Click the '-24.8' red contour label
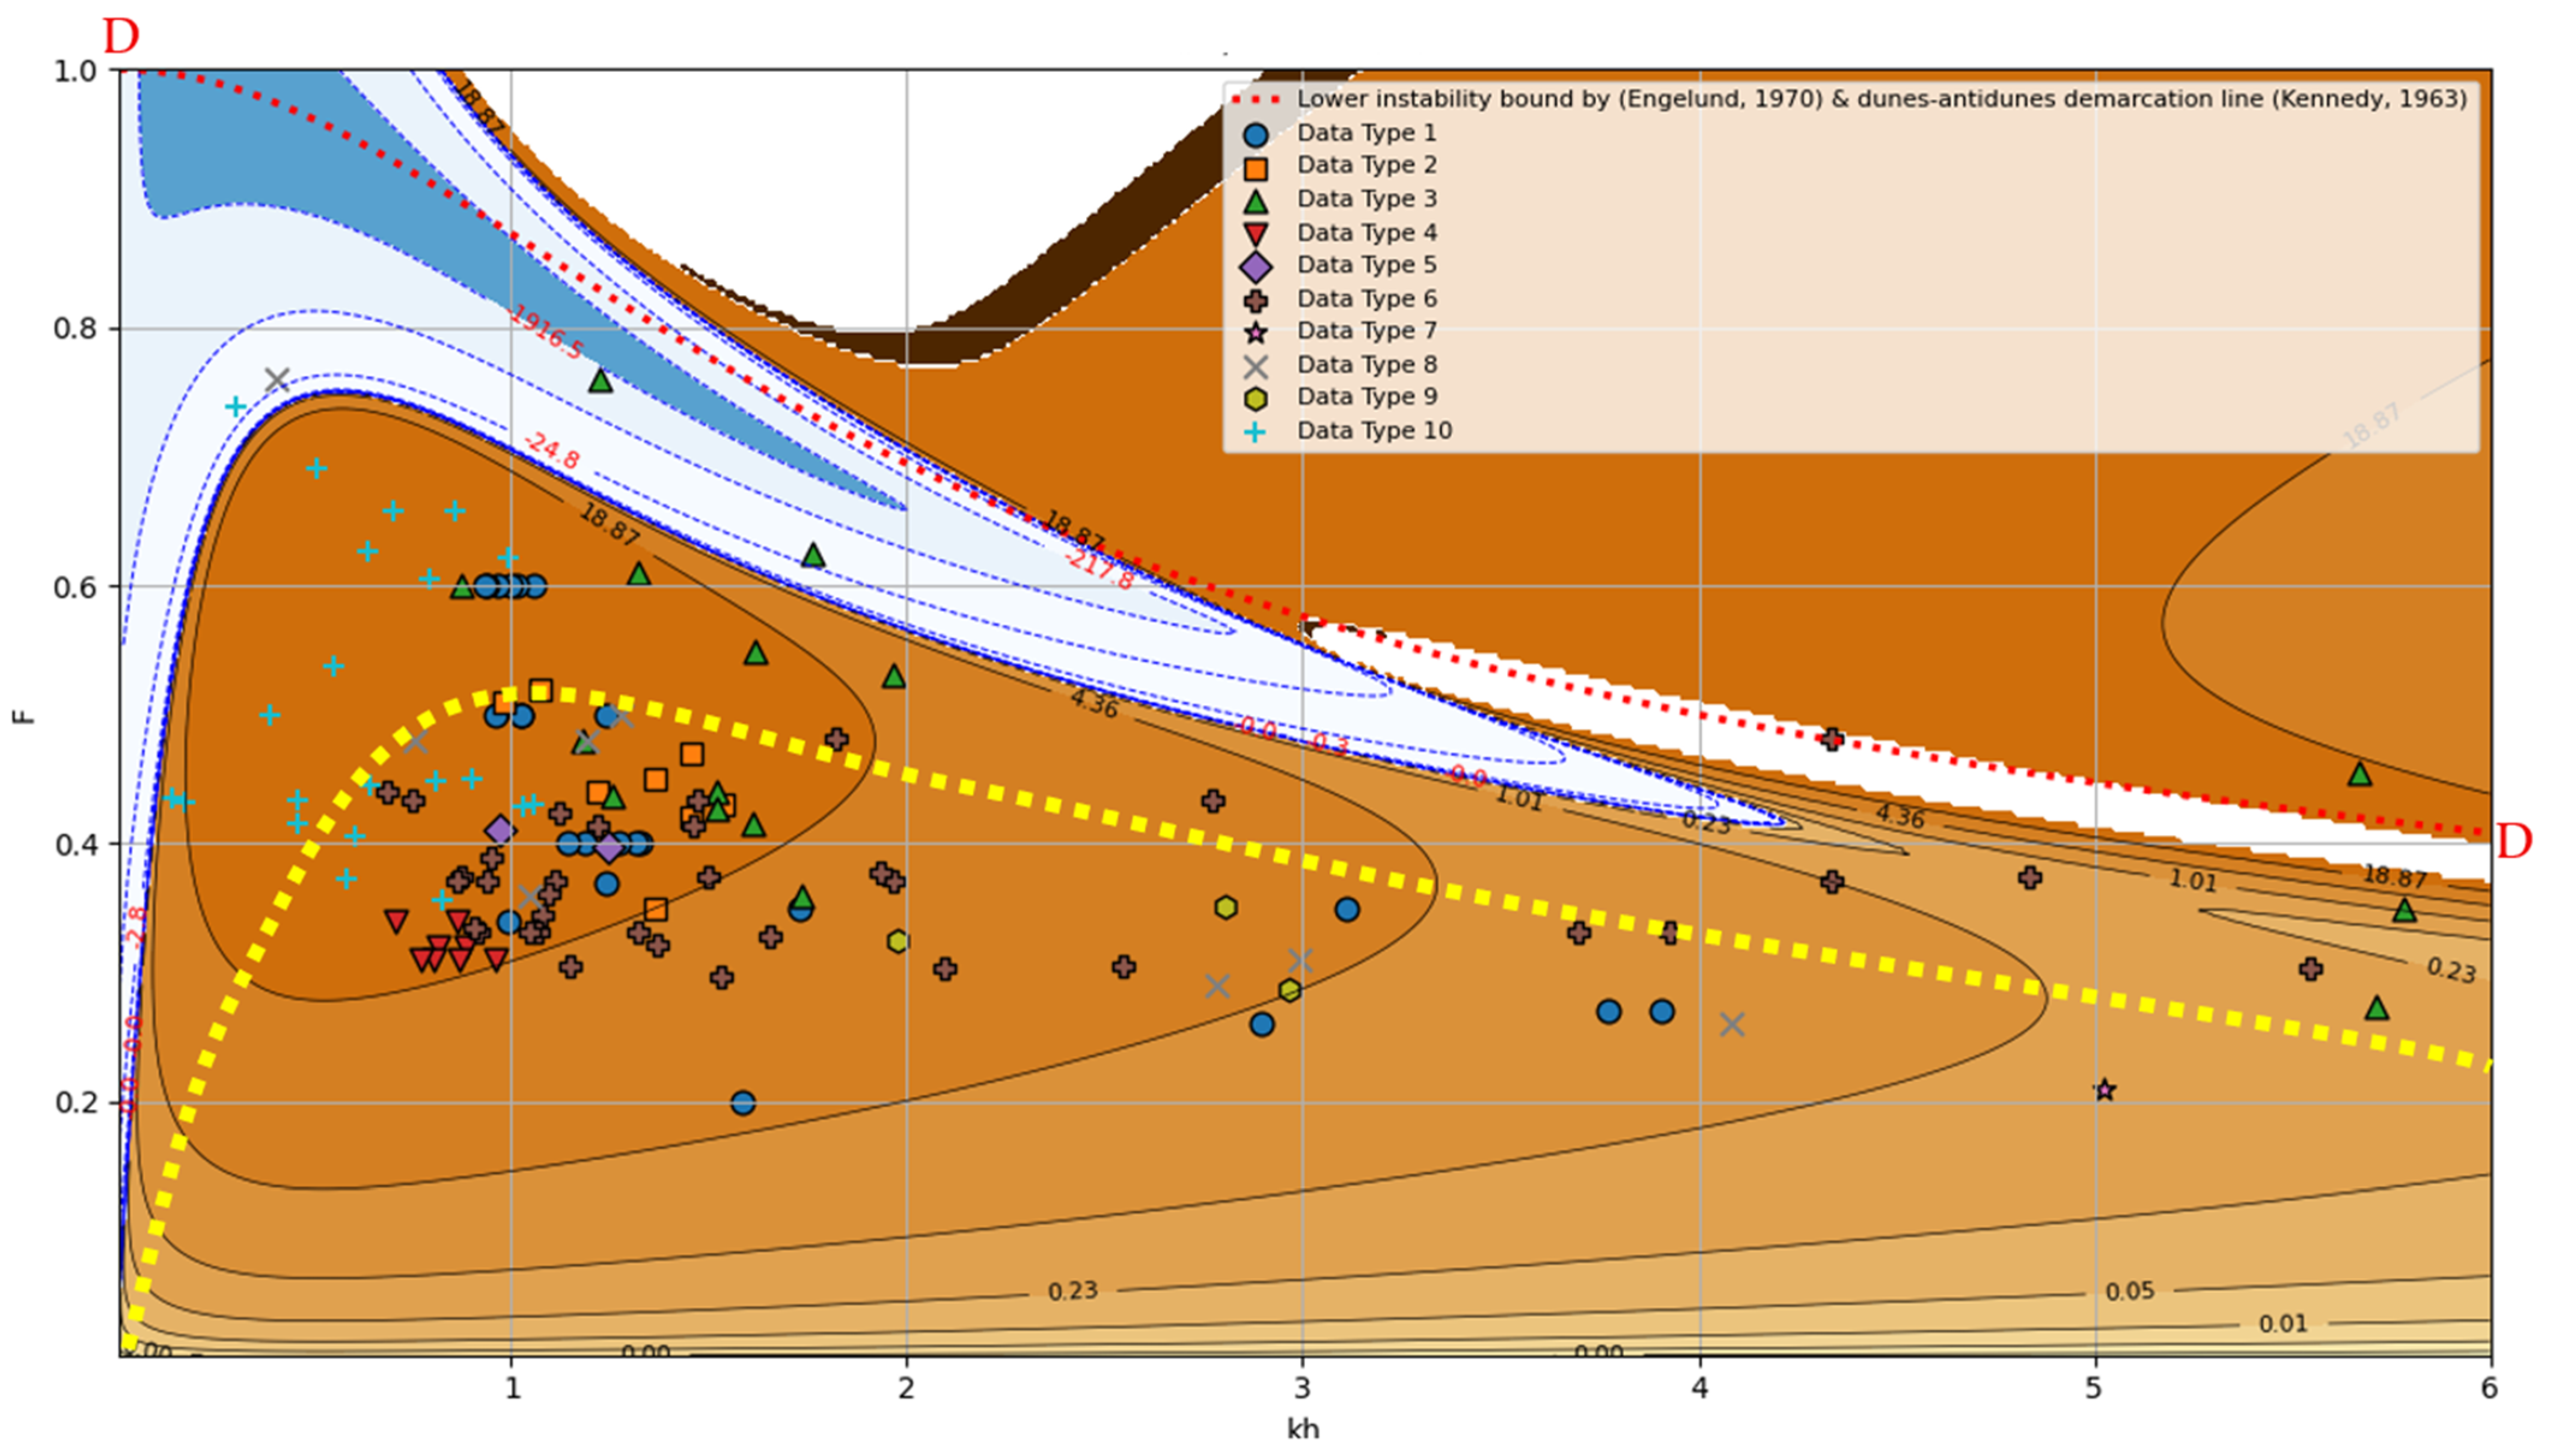Screen dimensions: 2550x1456 (551, 451)
